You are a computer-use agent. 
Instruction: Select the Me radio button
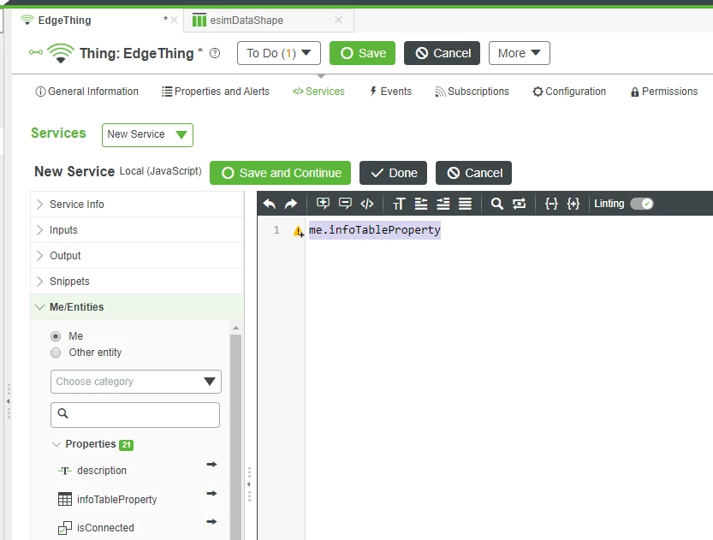point(56,336)
